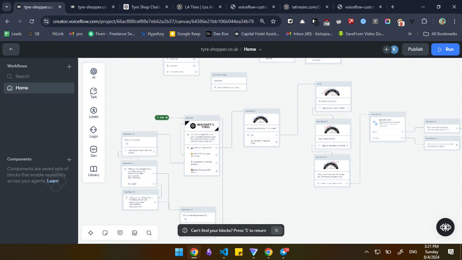Click the browser address bar URL
462x260 pixels.
pos(153,22)
